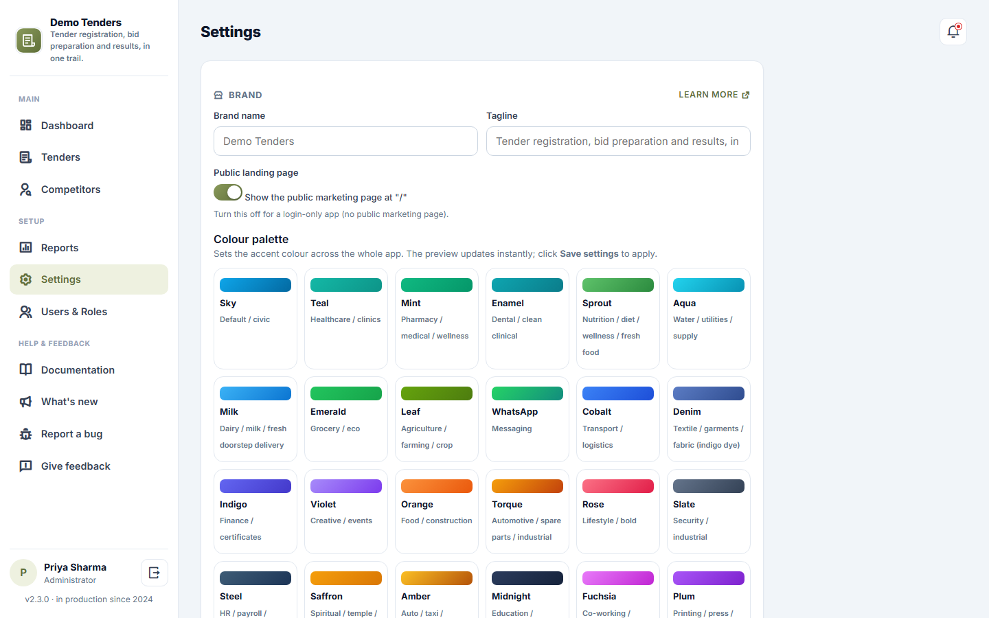The height and width of the screenshot is (618, 989).
Task: Select the Steel colour palette
Action: click(x=255, y=590)
